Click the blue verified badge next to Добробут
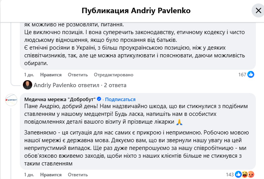 click(x=99, y=99)
